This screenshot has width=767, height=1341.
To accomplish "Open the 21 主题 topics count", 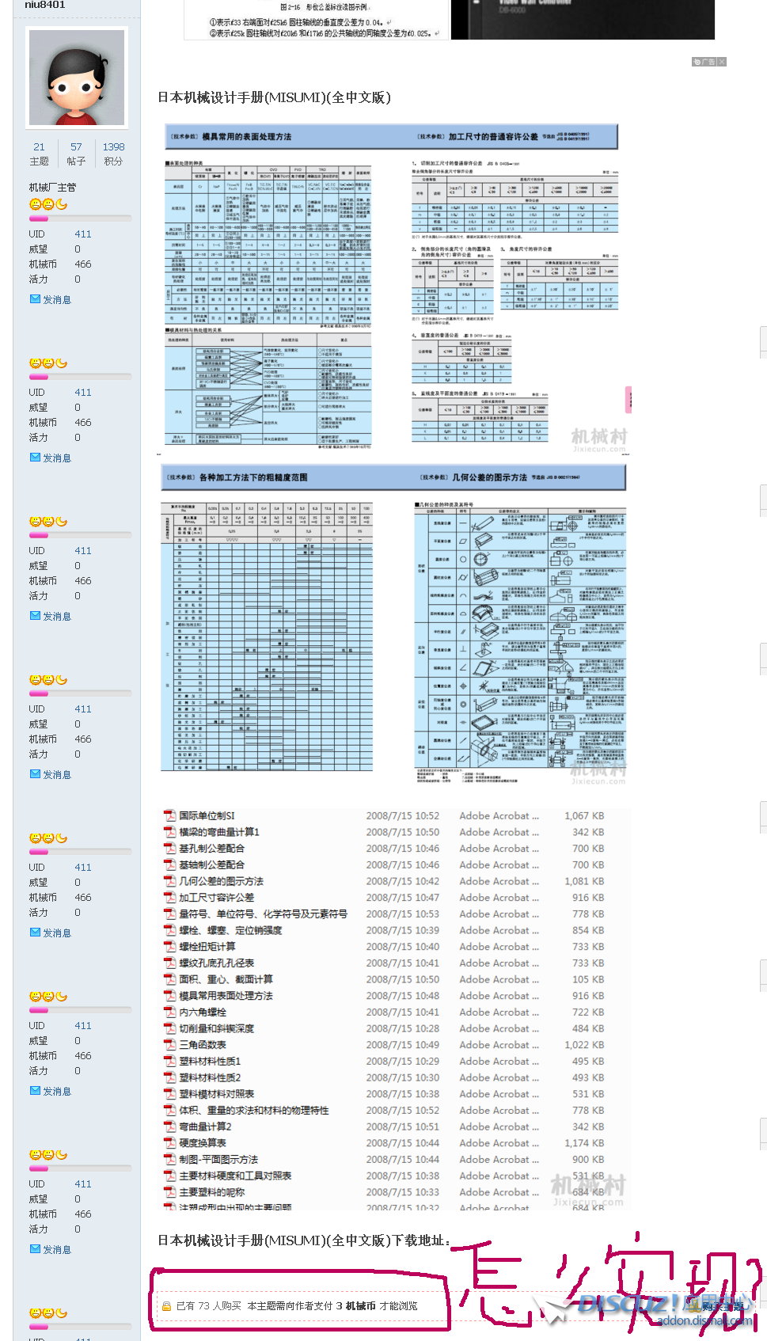I will [39, 147].
